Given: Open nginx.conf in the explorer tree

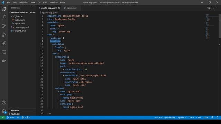Looking at the screenshot, I should point(20,24).
